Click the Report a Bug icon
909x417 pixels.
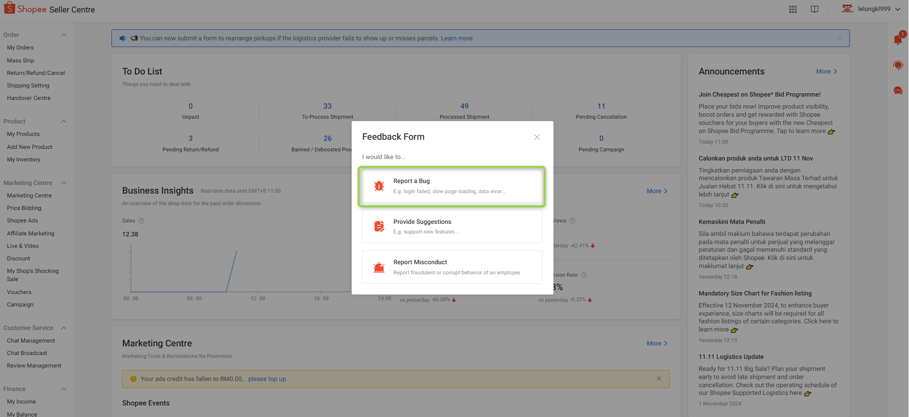pos(379,186)
